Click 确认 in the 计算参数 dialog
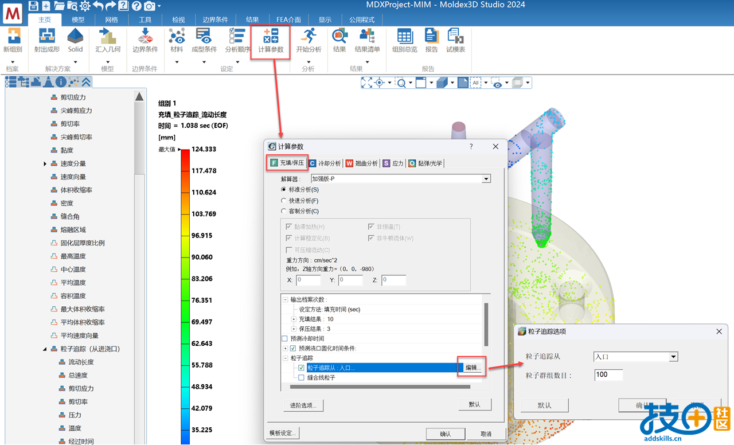Image resolution: width=734 pixels, height=445 pixels. tap(445, 434)
